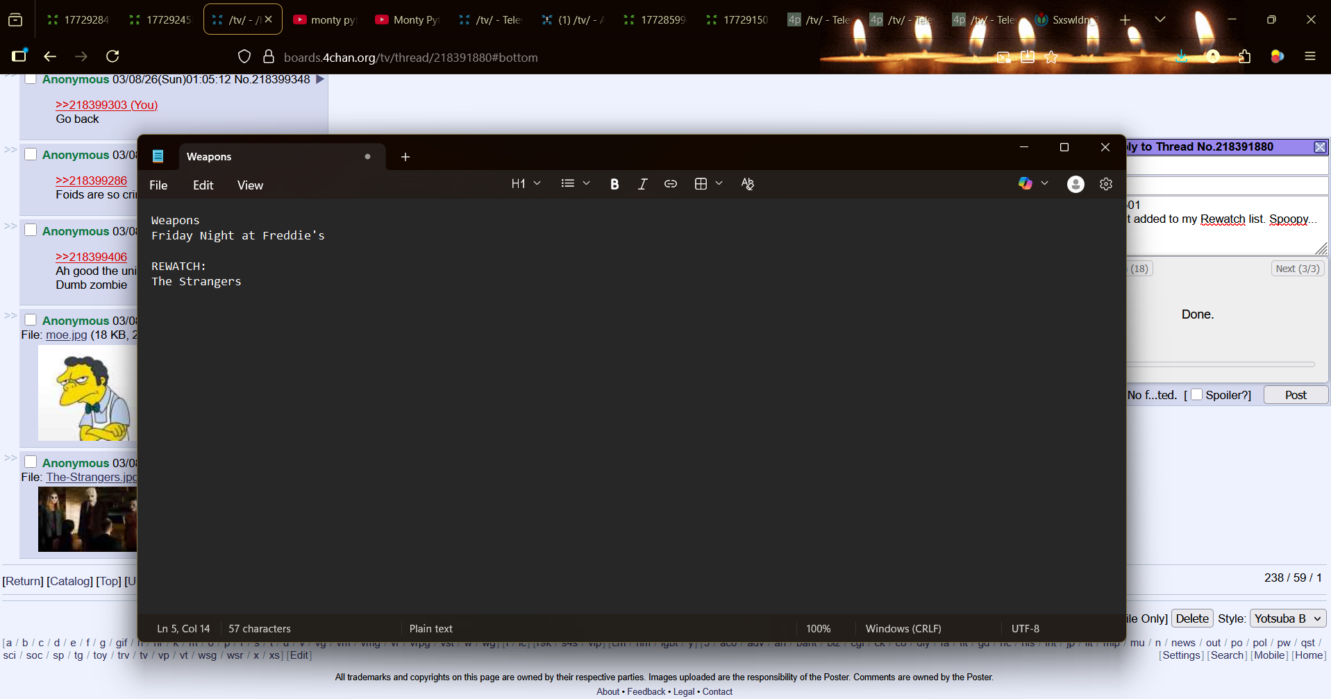Insert a link with Notepad toolbar
The image size is (1331, 699).
(671, 184)
